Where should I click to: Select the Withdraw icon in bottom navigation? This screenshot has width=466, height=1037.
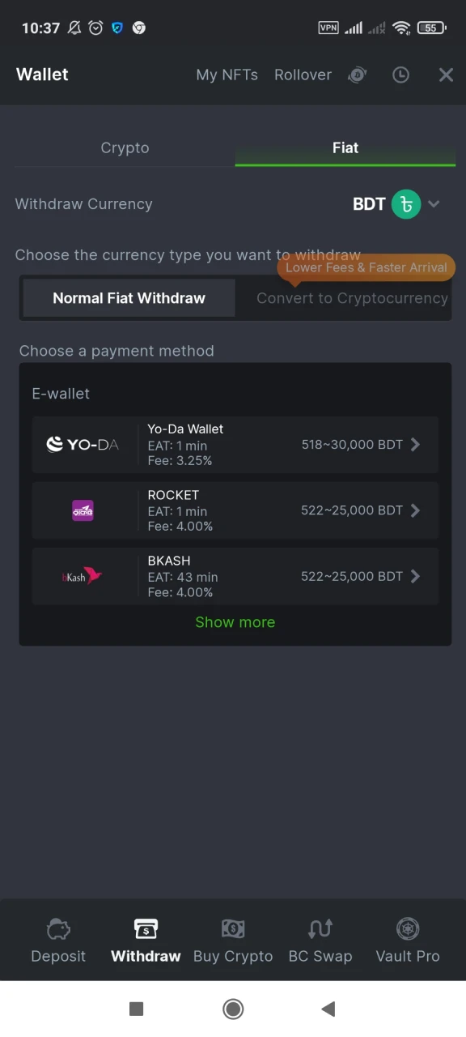pos(145,929)
